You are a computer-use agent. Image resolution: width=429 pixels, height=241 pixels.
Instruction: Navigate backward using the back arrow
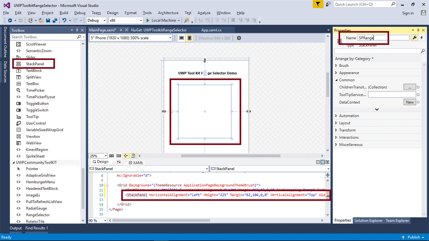(10, 21)
